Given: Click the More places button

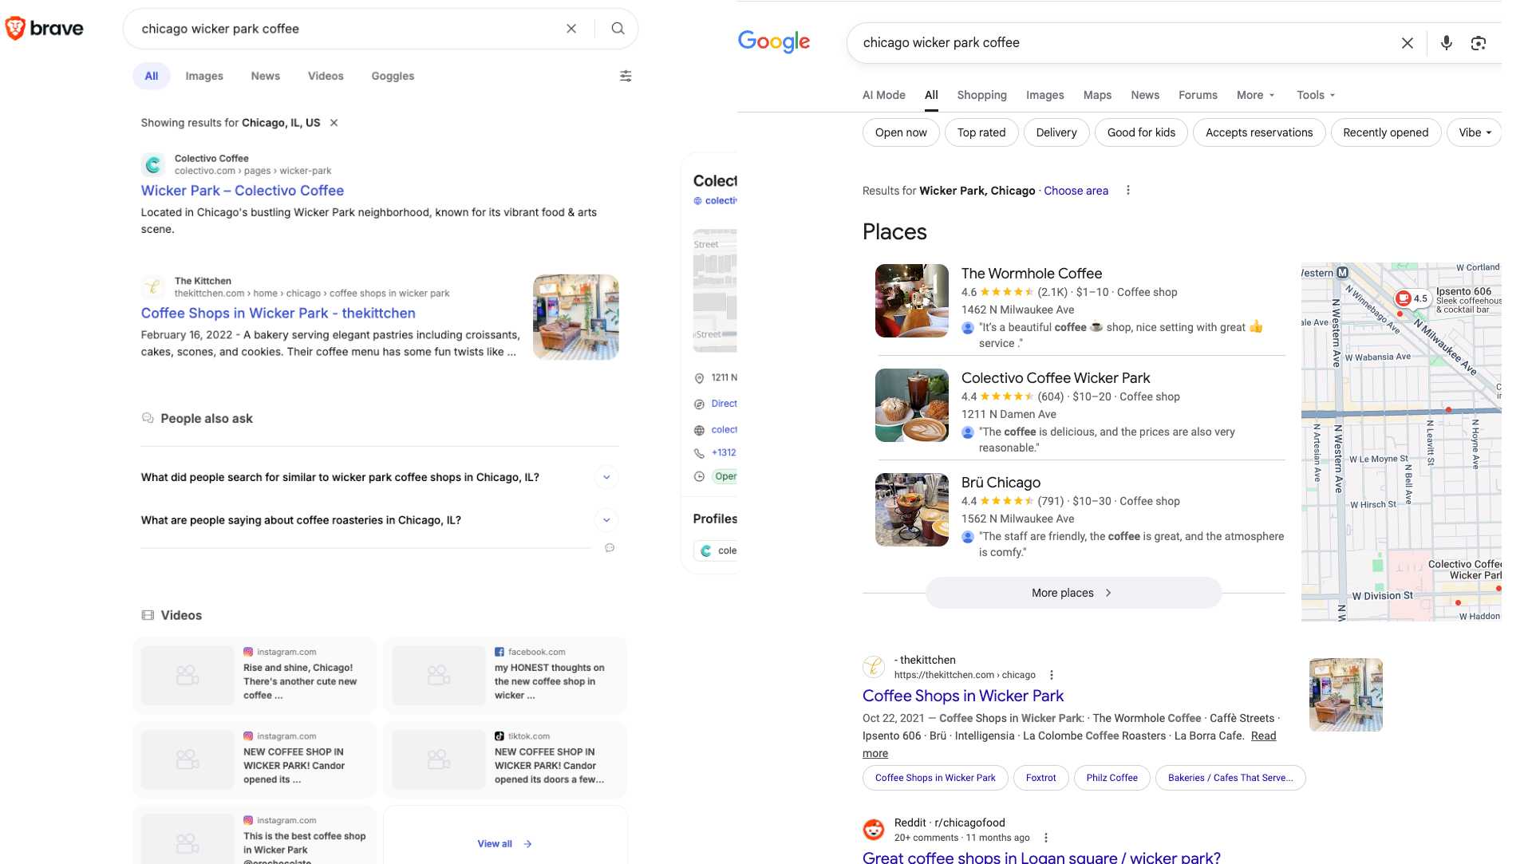Looking at the screenshot, I should pos(1073,593).
